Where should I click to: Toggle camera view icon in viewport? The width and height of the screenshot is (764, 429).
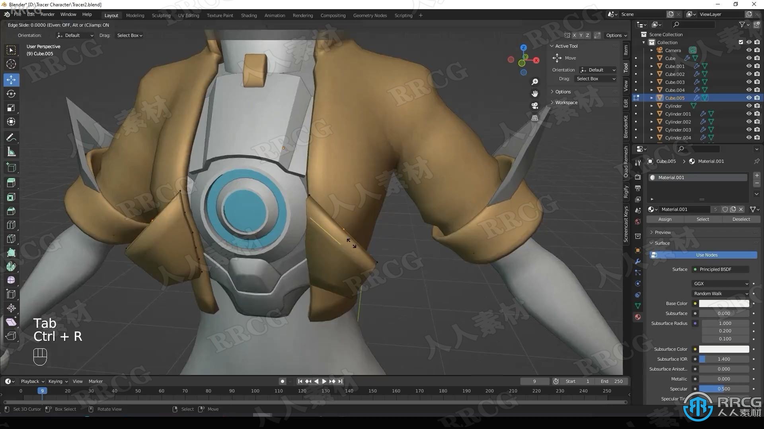point(535,106)
